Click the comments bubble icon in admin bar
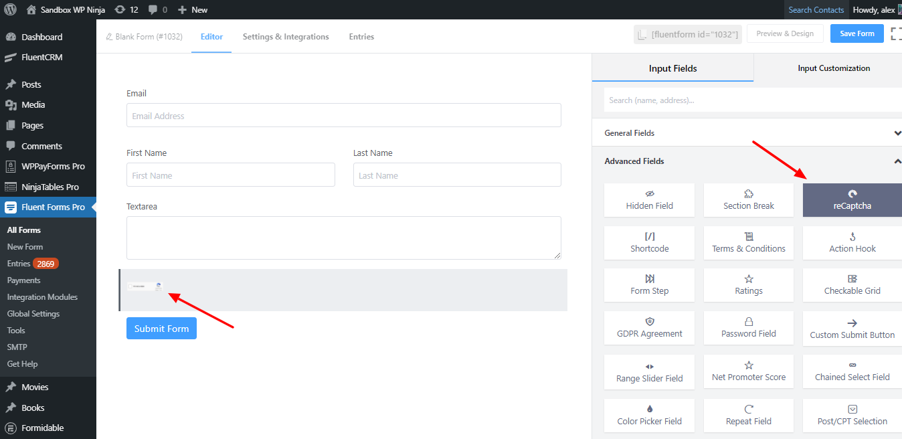 [x=153, y=9]
